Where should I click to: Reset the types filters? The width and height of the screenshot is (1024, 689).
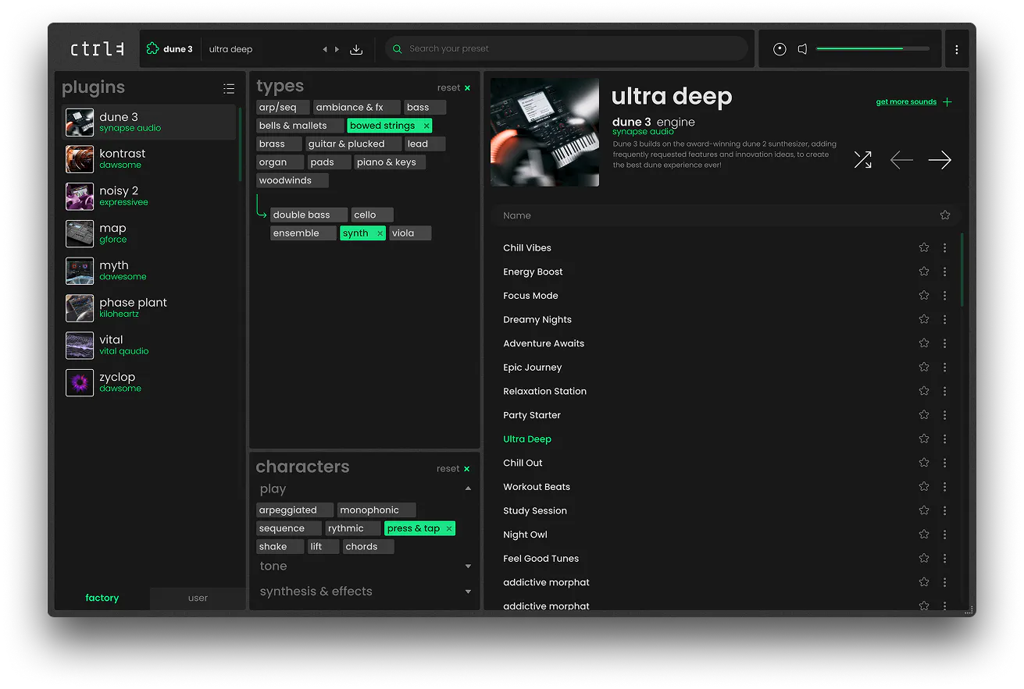pyautogui.click(x=454, y=88)
